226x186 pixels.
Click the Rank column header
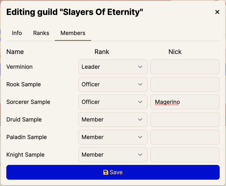click(102, 52)
